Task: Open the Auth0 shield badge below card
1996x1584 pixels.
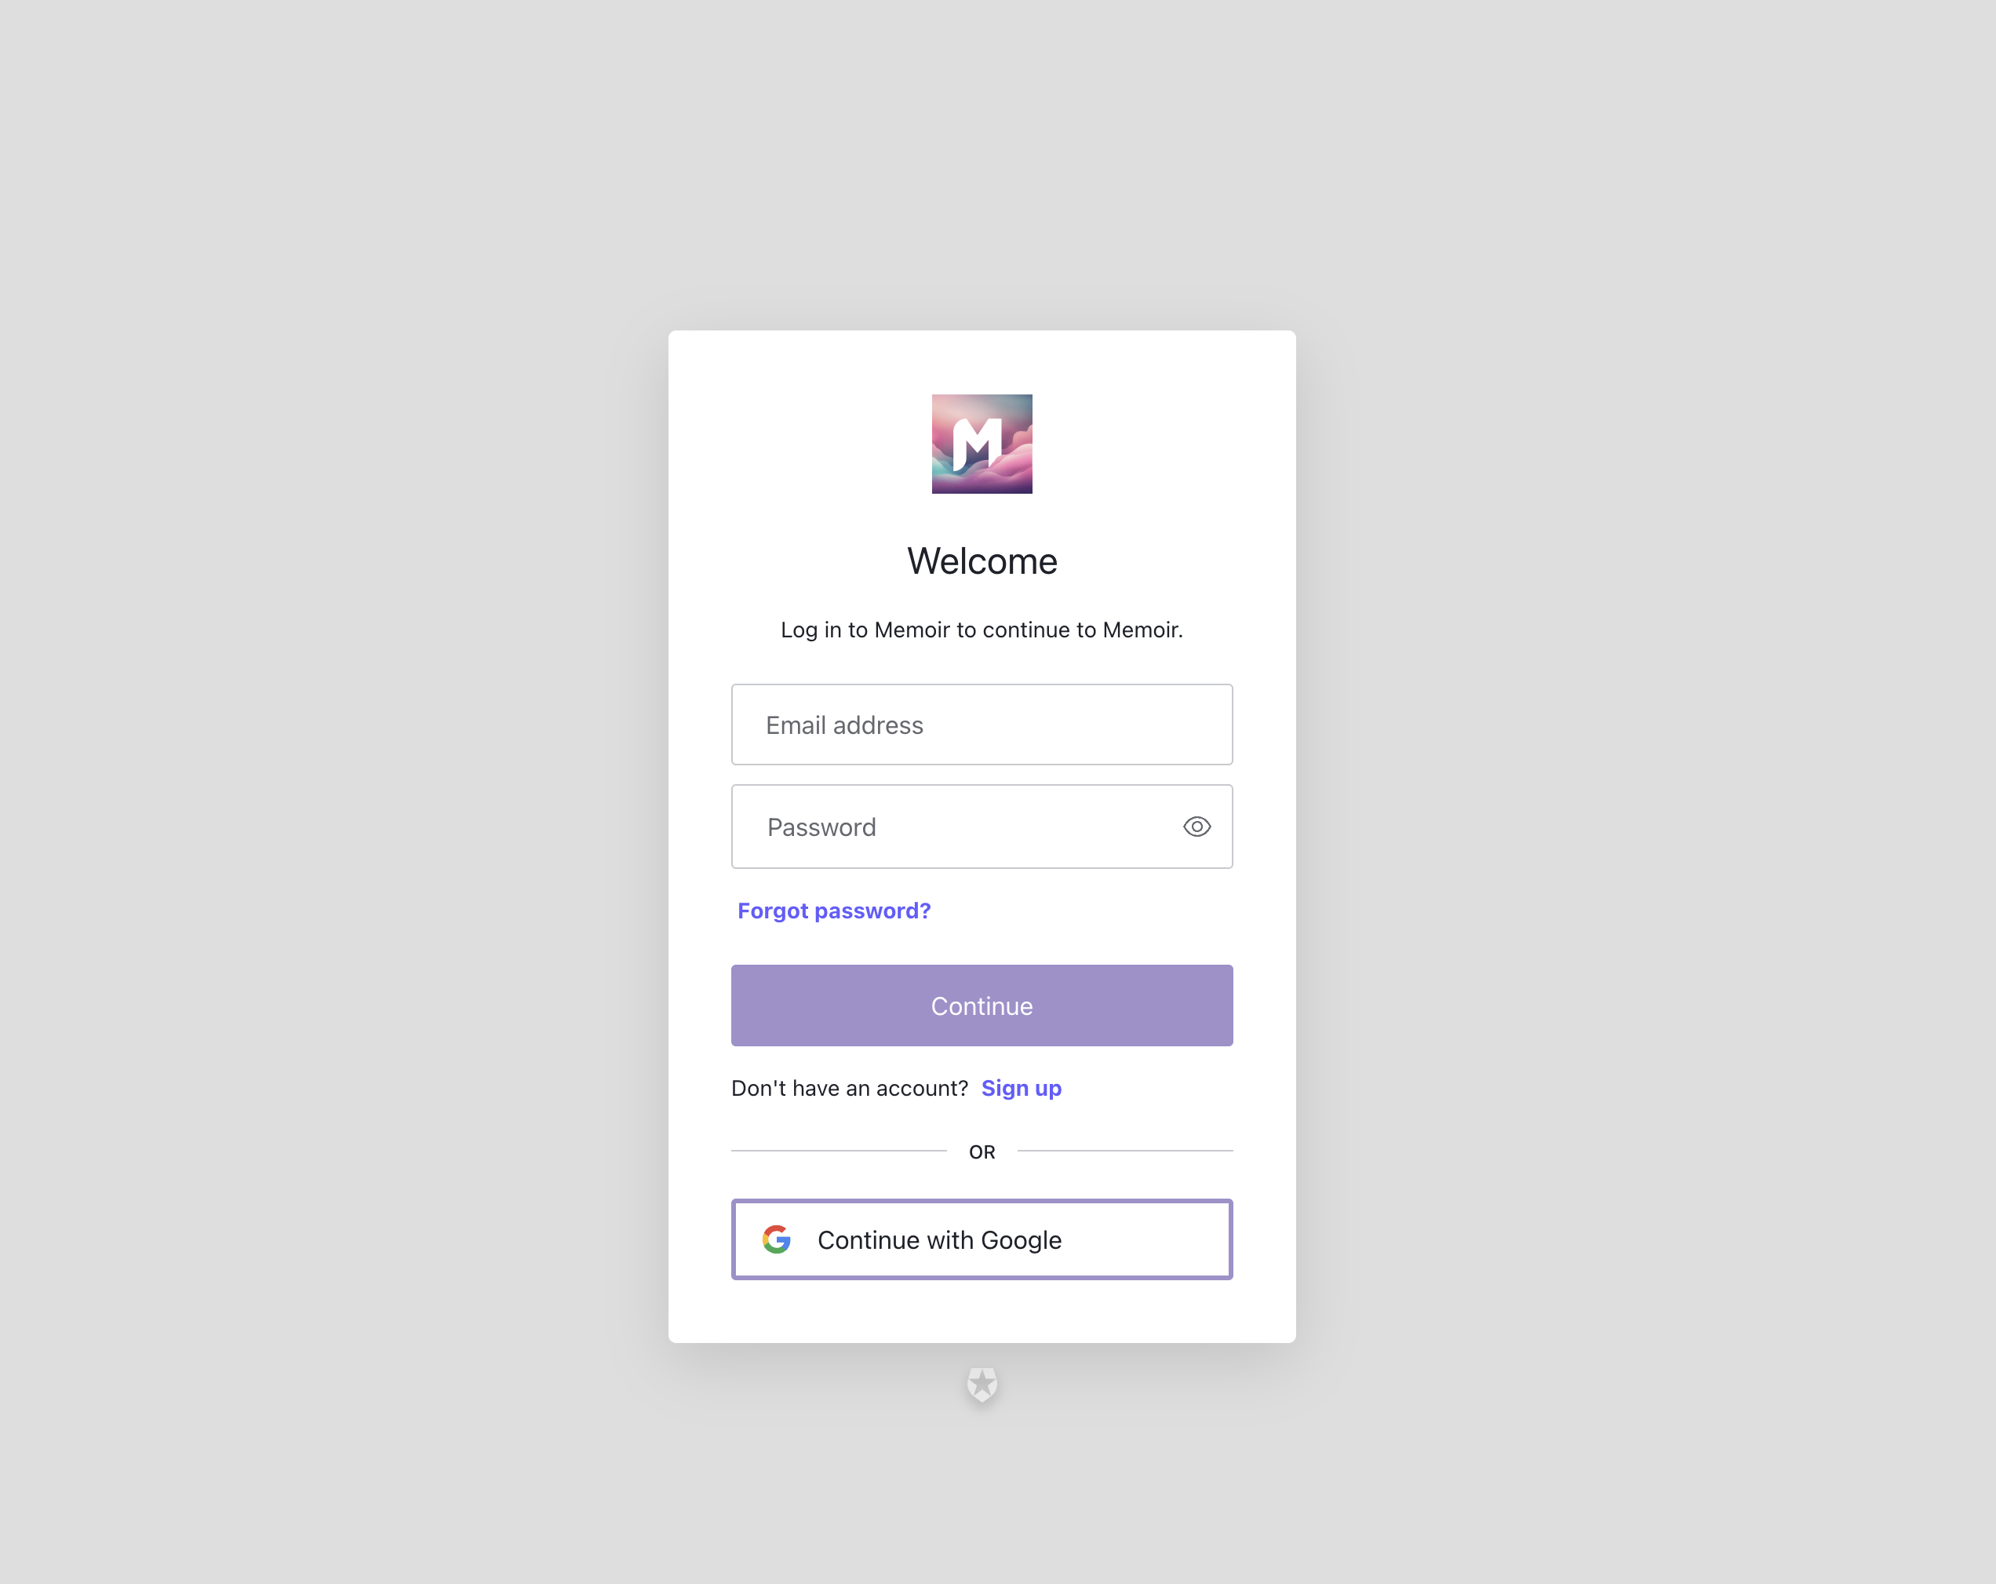Action: (982, 1384)
